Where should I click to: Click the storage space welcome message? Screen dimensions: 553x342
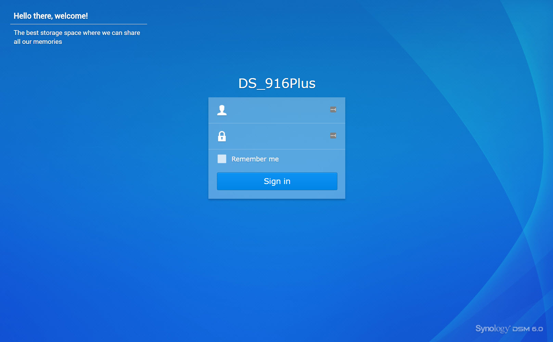click(x=77, y=37)
